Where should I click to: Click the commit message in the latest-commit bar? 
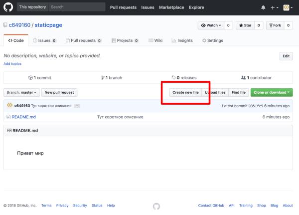click(x=51, y=106)
